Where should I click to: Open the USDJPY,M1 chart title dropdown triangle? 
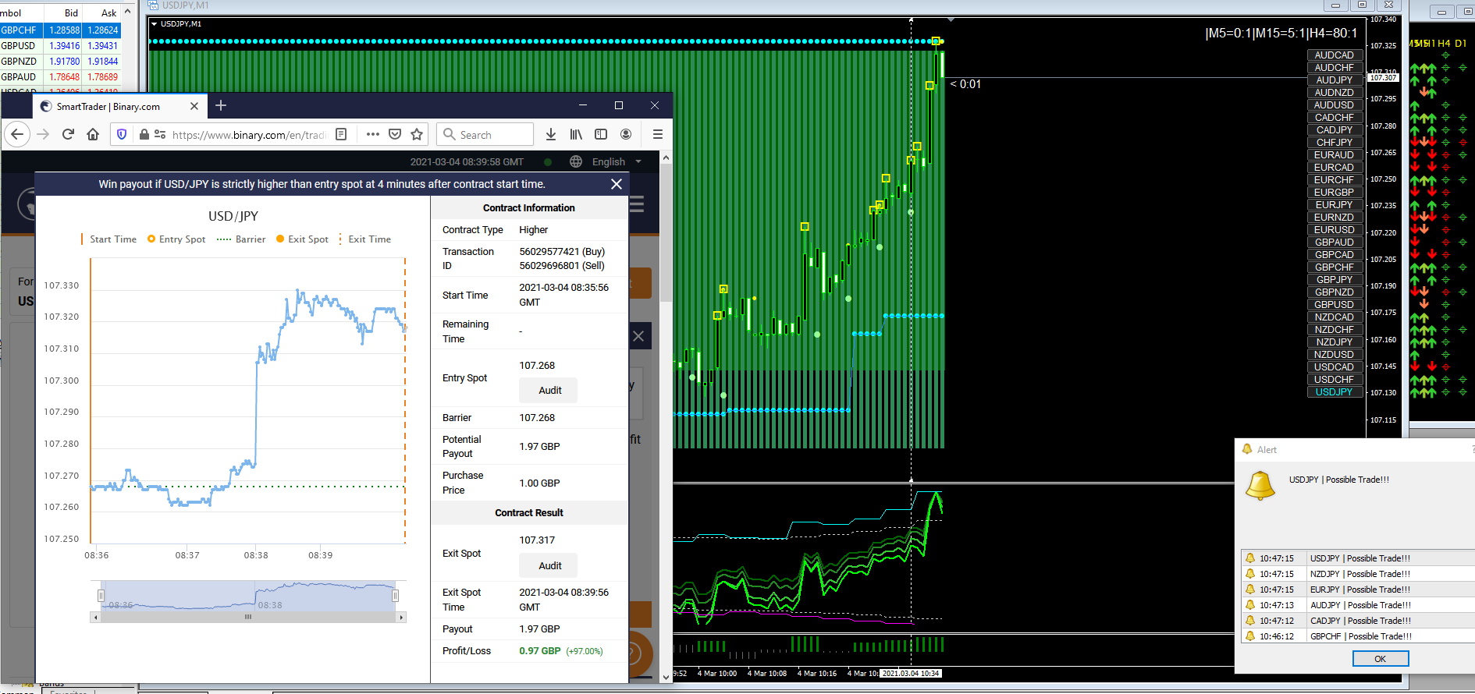pyautogui.click(x=155, y=24)
